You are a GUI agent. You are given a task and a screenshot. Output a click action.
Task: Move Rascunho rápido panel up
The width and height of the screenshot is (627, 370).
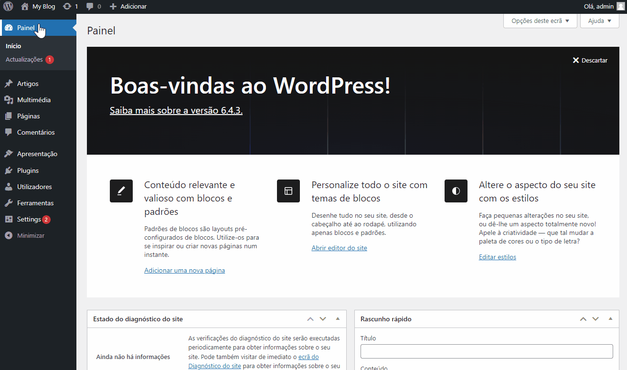tap(583, 319)
